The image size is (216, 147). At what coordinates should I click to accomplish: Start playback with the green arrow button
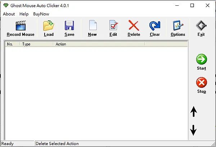[x=202, y=59]
